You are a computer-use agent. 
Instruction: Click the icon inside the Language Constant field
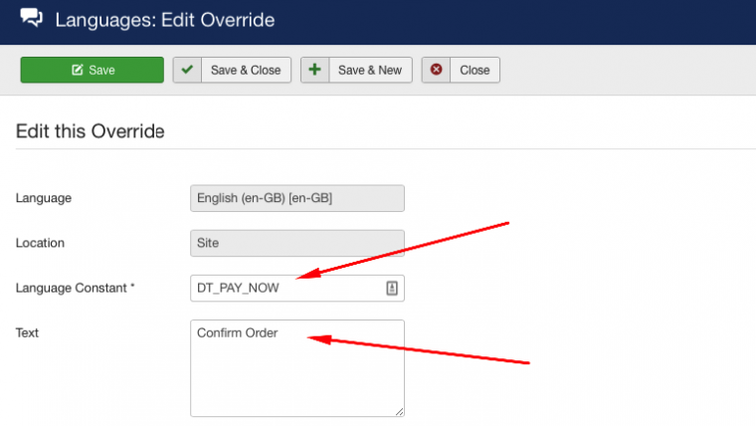392,288
